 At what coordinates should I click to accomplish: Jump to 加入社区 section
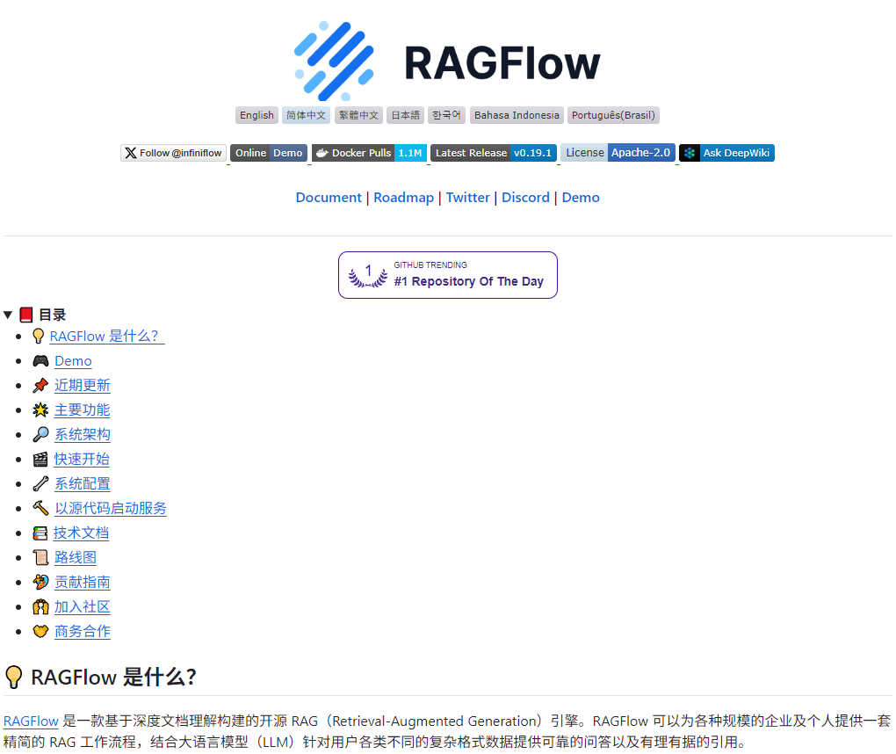pos(83,606)
